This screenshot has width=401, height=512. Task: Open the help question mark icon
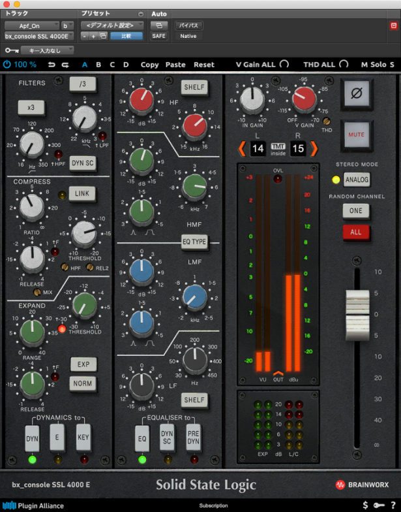point(393,505)
